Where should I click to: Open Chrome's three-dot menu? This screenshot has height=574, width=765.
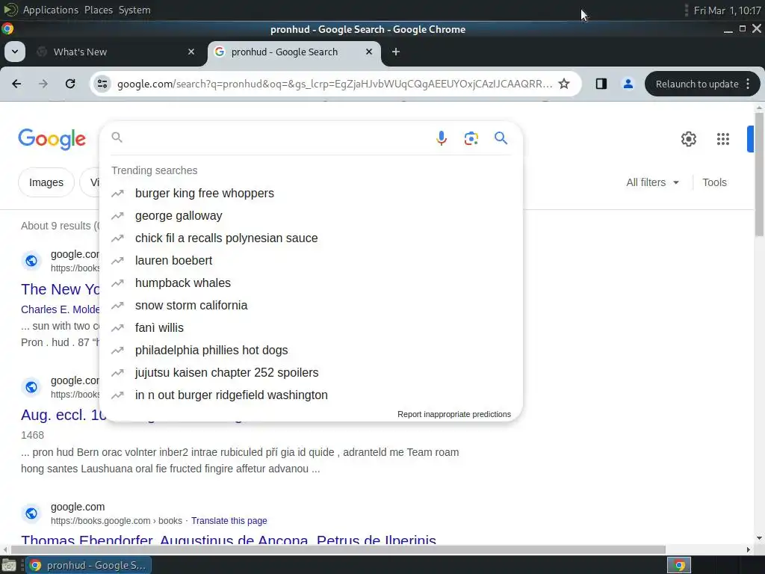click(x=748, y=84)
